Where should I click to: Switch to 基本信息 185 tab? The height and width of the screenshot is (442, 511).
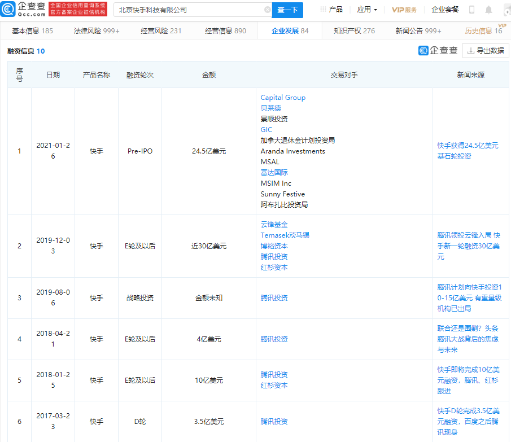coord(32,31)
